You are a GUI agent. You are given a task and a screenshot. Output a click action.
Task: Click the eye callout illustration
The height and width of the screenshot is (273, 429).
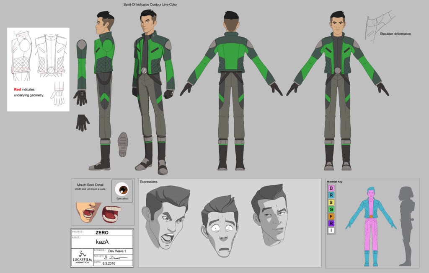(122, 189)
